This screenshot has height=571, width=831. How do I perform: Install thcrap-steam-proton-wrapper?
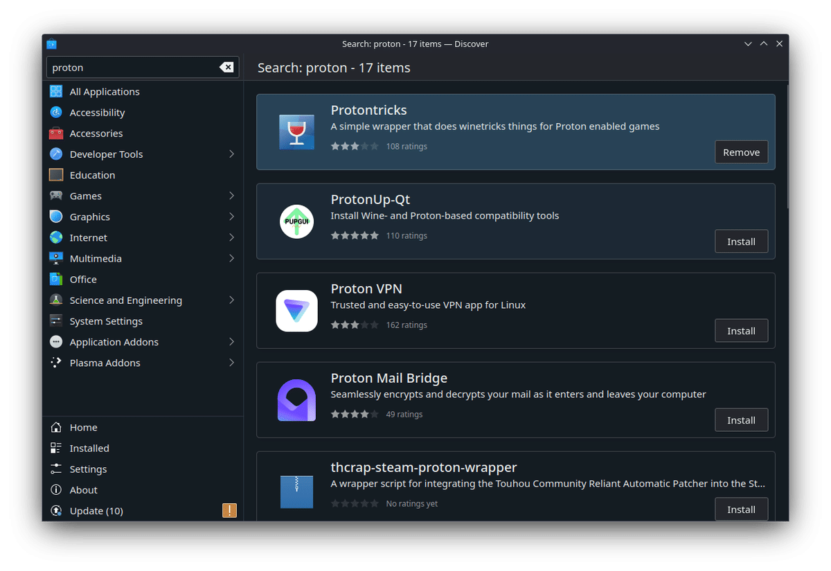tap(741, 509)
